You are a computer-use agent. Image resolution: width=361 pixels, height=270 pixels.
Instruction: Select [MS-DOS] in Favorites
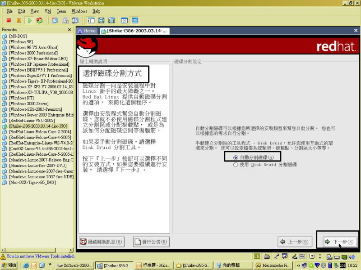(18, 36)
